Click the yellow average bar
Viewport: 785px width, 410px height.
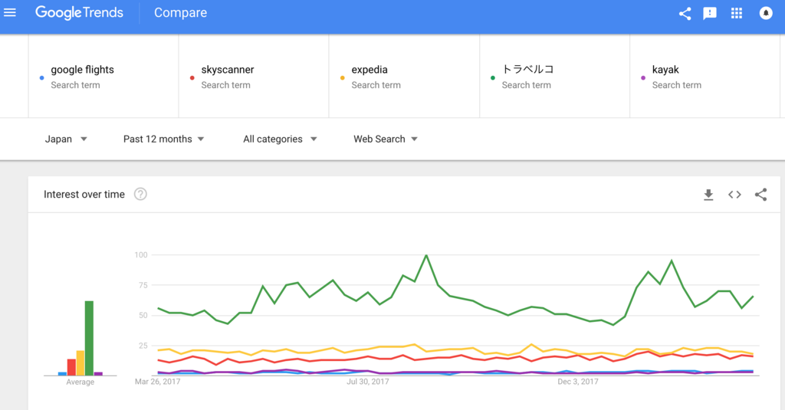[x=80, y=363]
